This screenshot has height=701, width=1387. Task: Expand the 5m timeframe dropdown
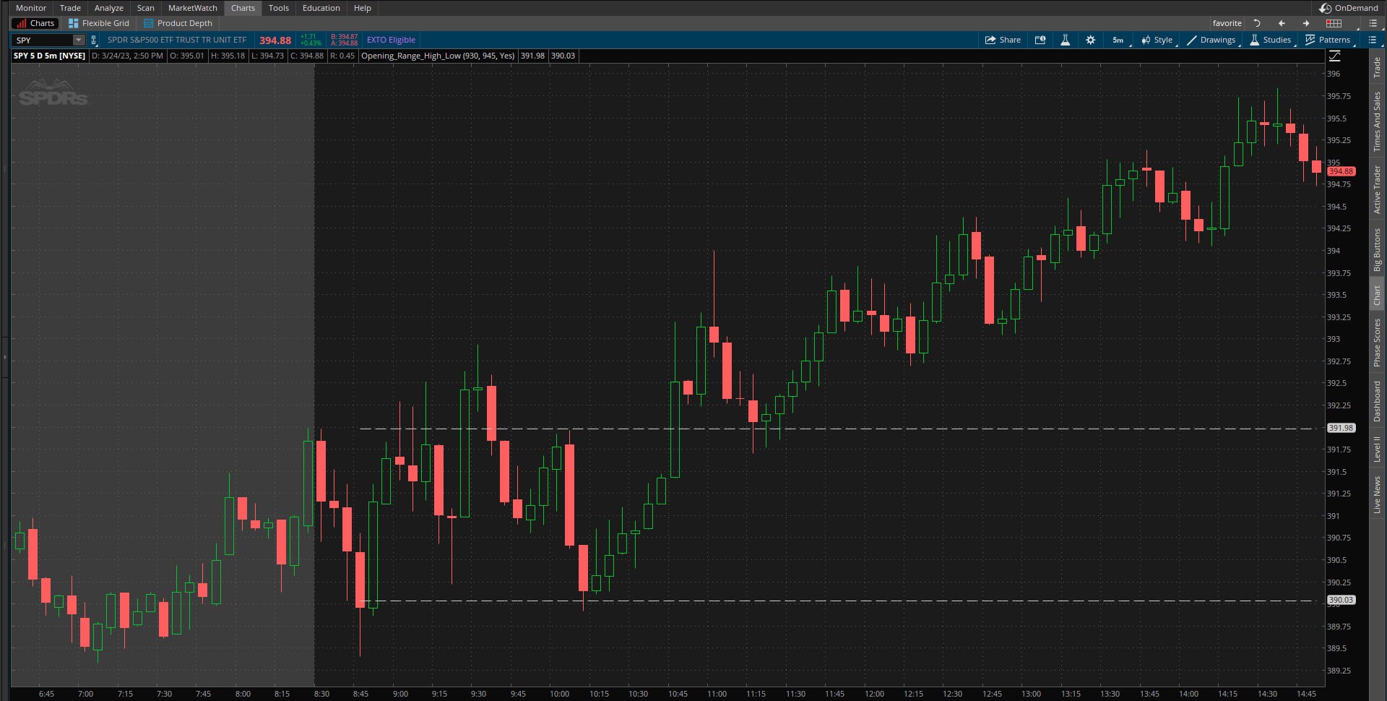tap(1118, 40)
